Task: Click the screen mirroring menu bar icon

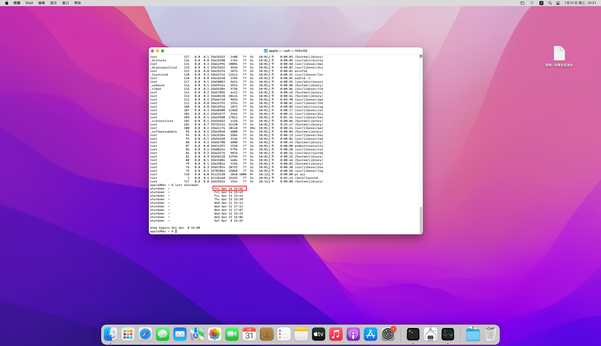Action: [522, 3]
